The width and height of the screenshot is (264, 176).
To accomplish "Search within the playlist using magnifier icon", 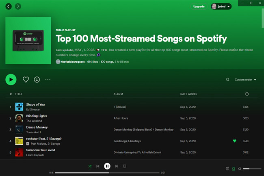I will (x=227, y=80).
